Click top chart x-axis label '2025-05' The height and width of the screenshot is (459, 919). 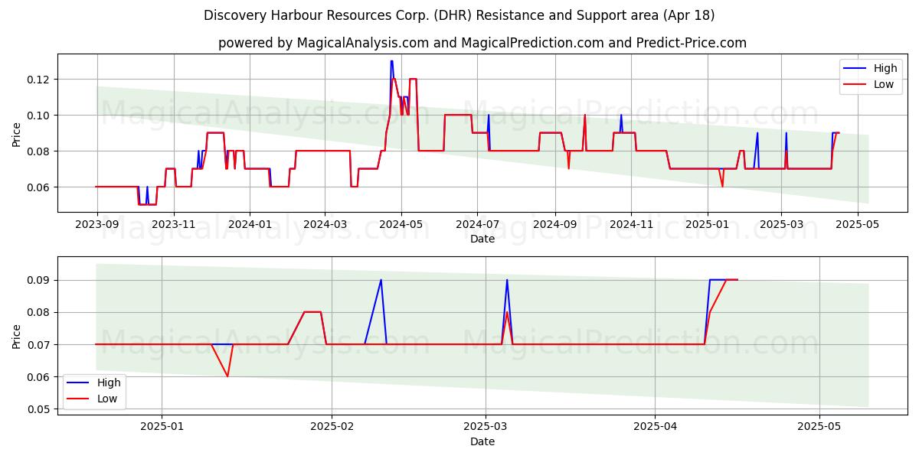point(858,225)
